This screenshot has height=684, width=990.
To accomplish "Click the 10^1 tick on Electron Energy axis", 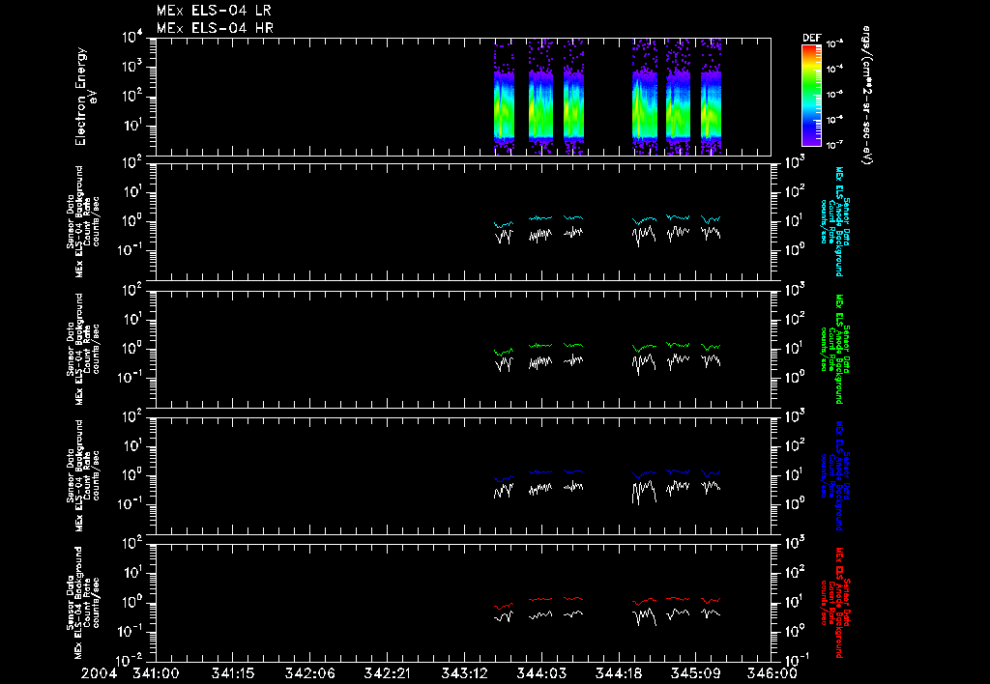I will pyautogui.click(x=135, y=127).
